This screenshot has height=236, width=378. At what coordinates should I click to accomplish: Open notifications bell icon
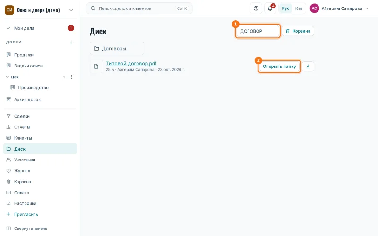tap(270, 8)
